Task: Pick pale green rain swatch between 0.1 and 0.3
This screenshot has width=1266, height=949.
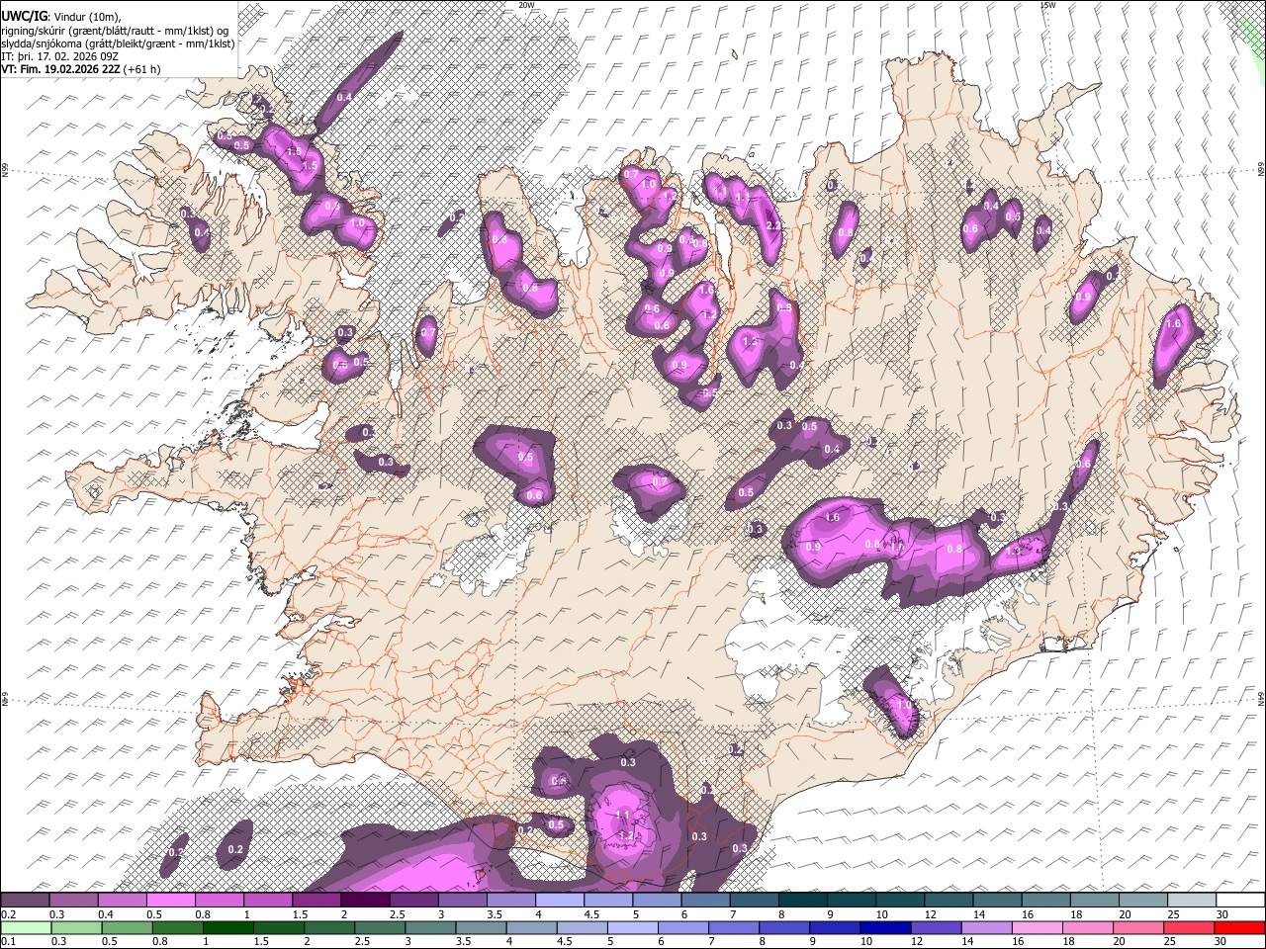Action: 25,927
